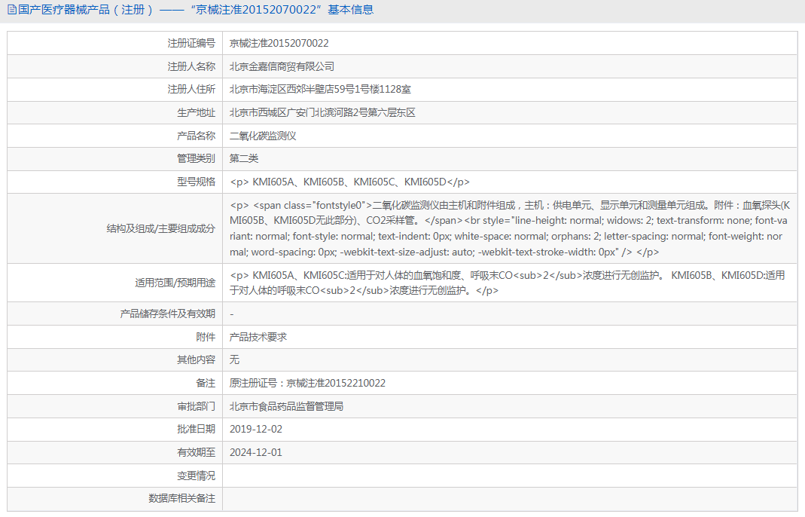Click the 其他内容 label cell
This screenshot has height=517, width=805.
115,359
